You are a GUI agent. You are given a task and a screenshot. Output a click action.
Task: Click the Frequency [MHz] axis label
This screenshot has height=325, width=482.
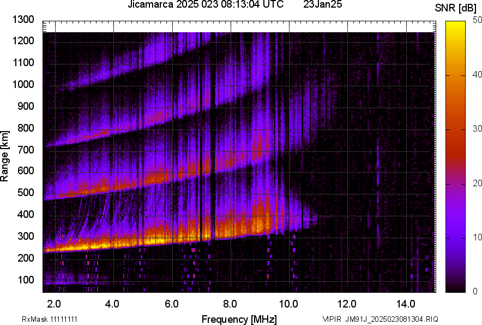coord(239,319)
